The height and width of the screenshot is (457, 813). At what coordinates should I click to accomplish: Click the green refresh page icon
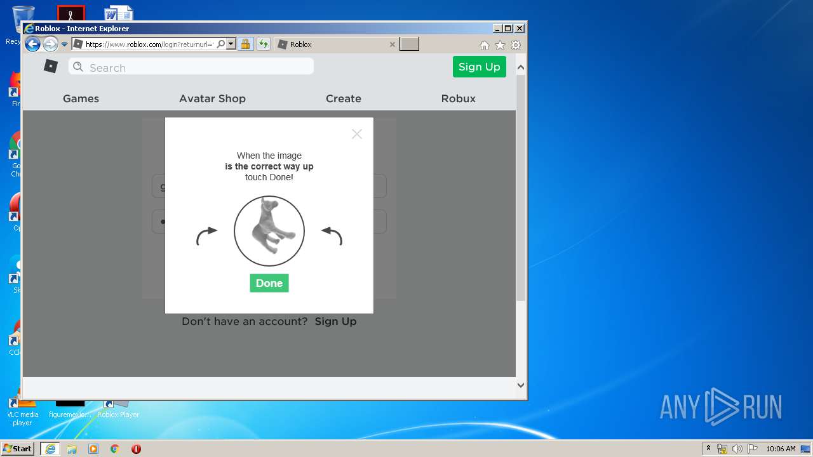click(263, 44)
